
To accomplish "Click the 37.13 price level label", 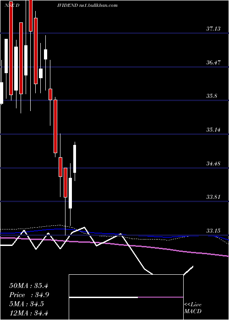I will (x=213, y=28).
